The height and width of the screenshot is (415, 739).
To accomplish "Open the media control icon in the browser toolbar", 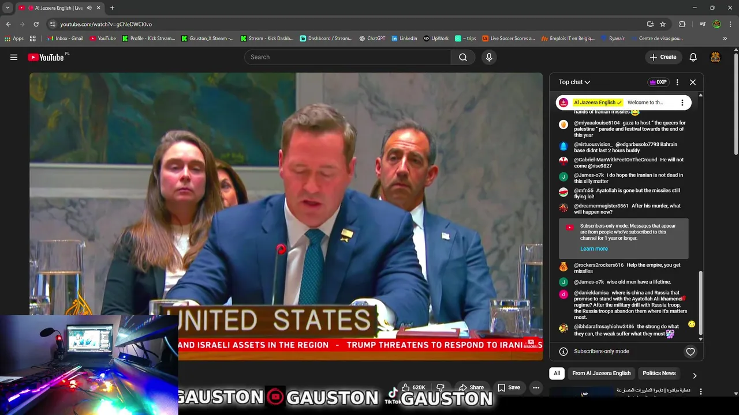I will click(x=703, y=24).
